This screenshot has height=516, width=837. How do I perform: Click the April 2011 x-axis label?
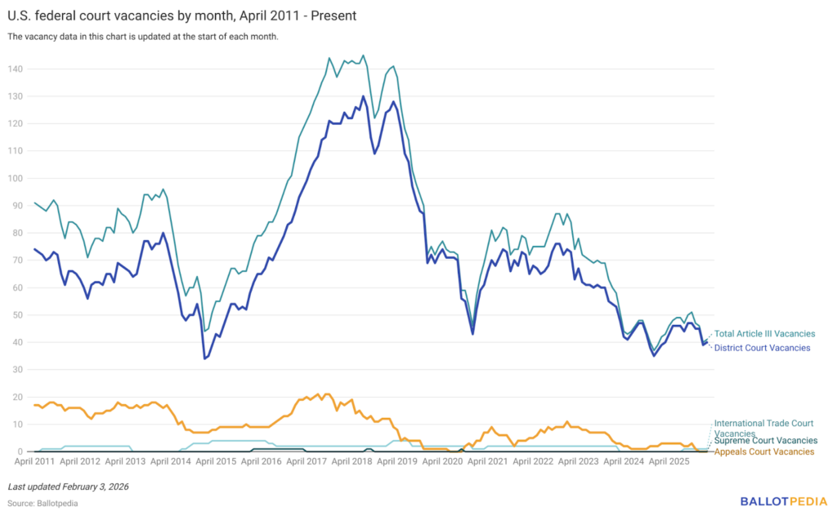click(34, 461)
